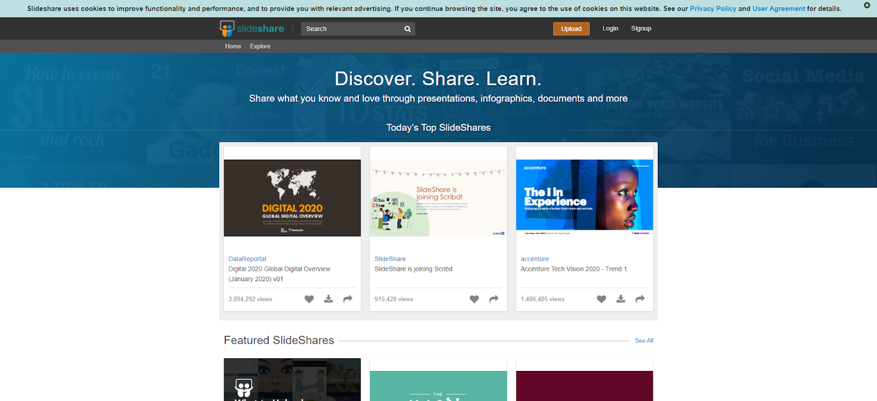Click the orange Upload button

(571, 29)
